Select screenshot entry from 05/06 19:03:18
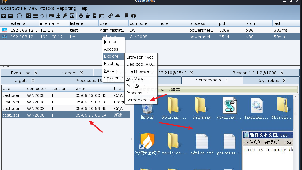The width and height of the screenshot is (302, 170). coord(66,102)
